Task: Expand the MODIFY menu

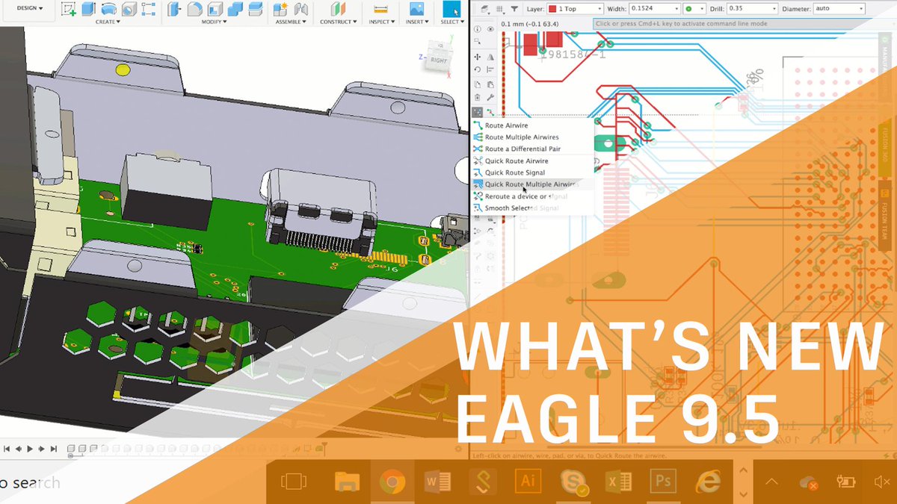Action: click(214, 22)
